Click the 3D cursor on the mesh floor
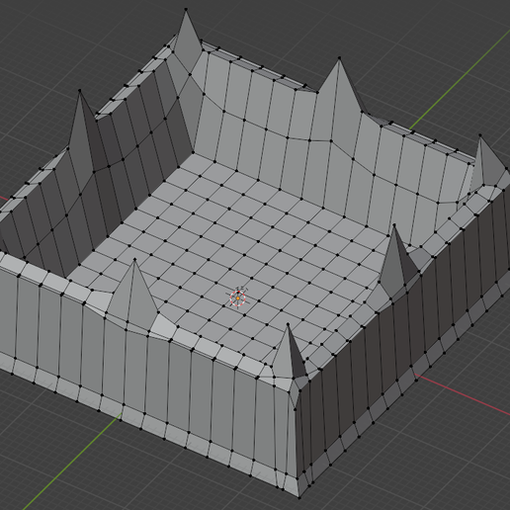Image resolution: width=510 pixels, height=510 pixels. tap(238, 297)
